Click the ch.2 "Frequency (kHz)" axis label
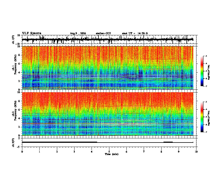Screen dimensions: 221x170 pyautogui.click(x=15, y=111)
